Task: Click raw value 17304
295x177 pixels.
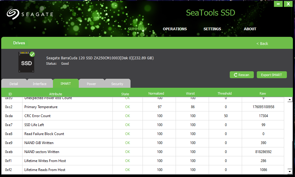Action: (263, 116)
